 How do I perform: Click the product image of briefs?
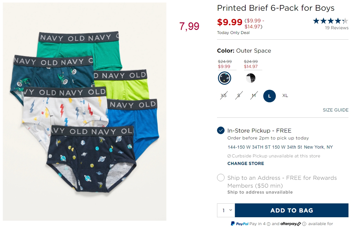click(x=85, y=111)
